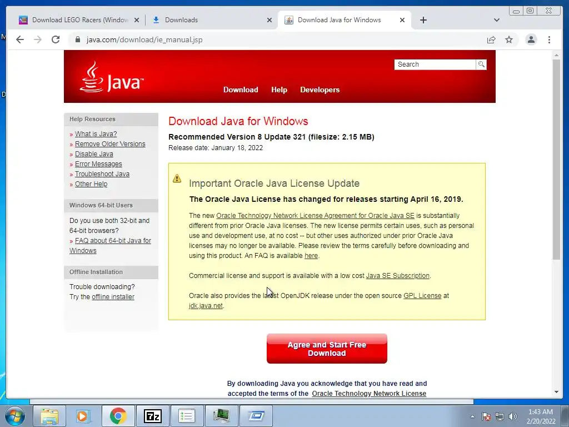Image resolution: width=569 pixels, height=427 pixels.
Task: Open the checklist app taskbar icon
Action: [x=187, y=416]
